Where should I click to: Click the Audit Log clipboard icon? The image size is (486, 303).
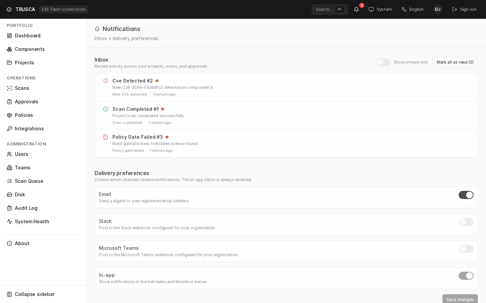pyautogui.click(x=9, y=208)
